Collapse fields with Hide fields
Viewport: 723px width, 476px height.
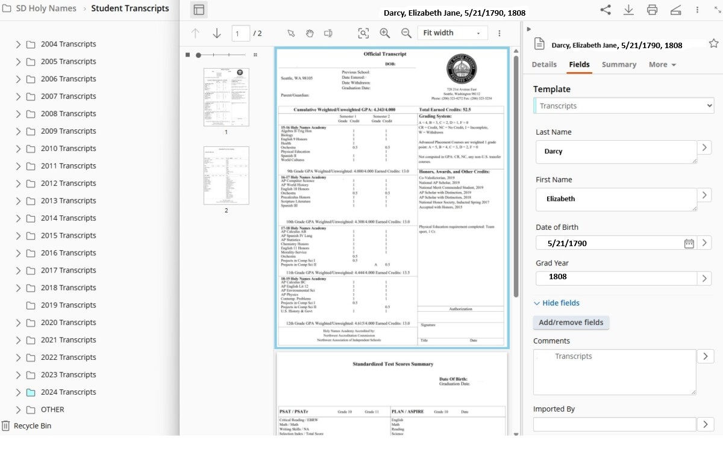tap(557, 303)
